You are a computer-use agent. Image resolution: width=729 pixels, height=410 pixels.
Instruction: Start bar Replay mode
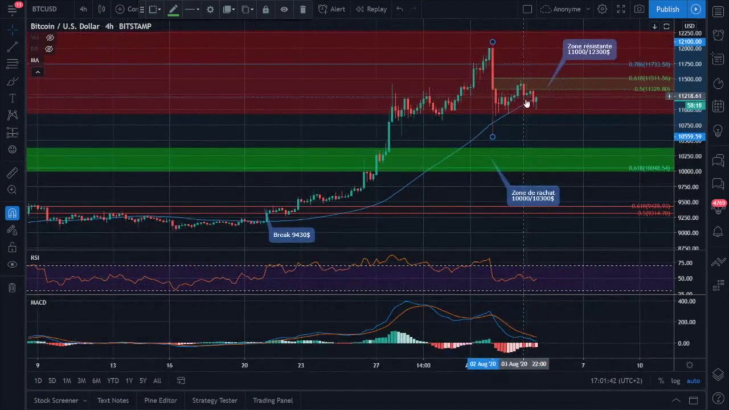(x=372, y=9)
